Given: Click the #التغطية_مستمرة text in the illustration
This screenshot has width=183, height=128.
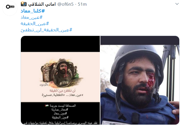Looking at the screenshot, I should [53, 95].
